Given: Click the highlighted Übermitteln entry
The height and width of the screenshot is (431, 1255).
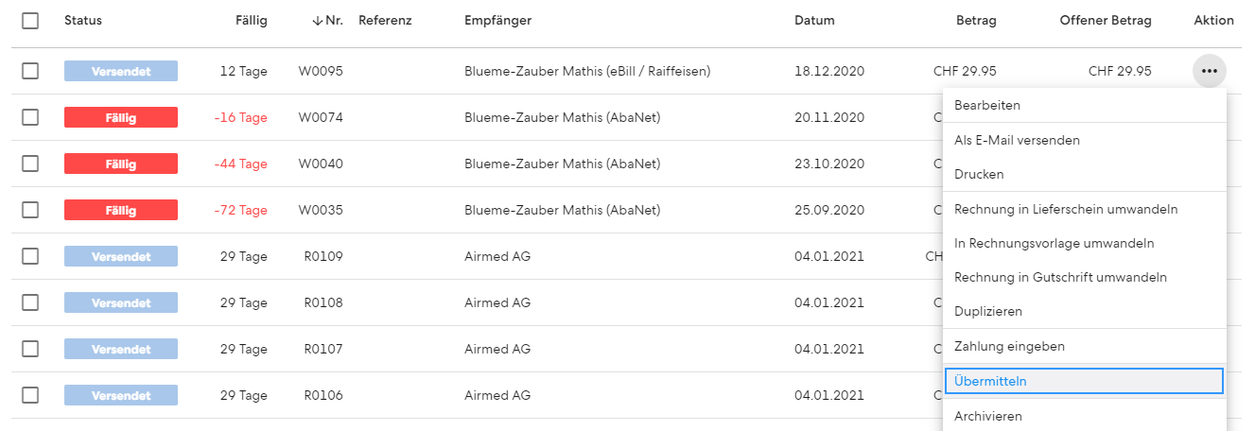Looking at the screenshot, I should [x=1084, y=381].
